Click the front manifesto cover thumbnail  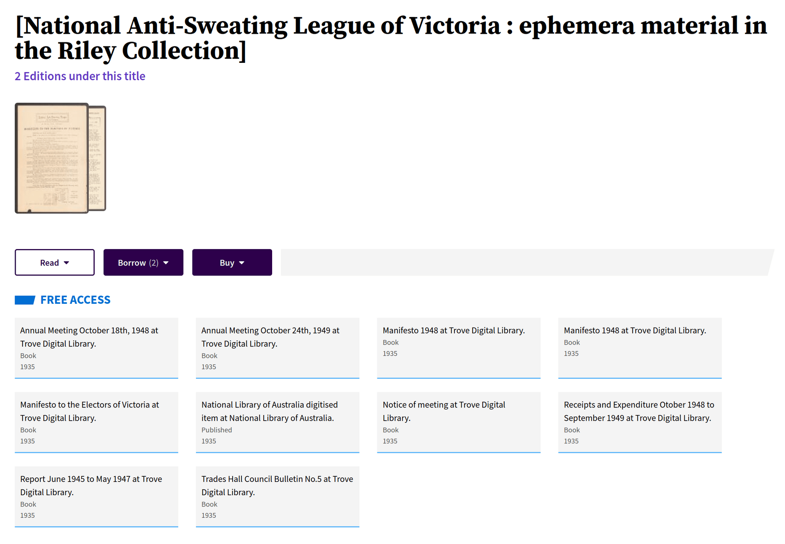[51, 158]
